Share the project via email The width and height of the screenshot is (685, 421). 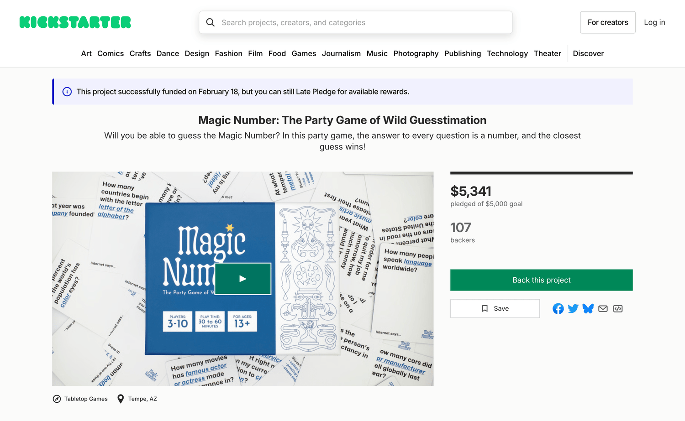pyautogui.click(x=603, y=308)
